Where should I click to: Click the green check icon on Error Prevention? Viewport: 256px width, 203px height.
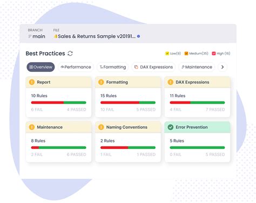pyautogui.click(x=171, y=127)
